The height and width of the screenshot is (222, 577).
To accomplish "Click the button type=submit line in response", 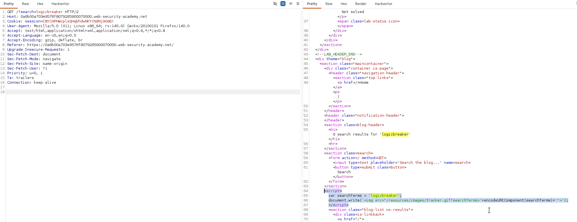I will click(370, 167).
